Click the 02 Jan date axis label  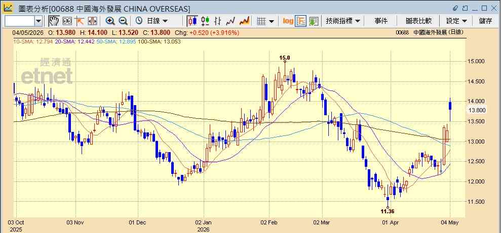[203, 222]
